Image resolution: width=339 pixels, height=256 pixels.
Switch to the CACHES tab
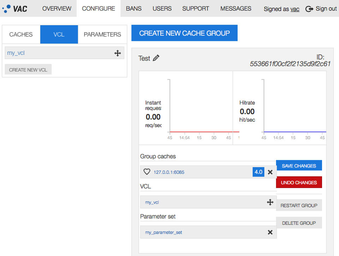(21, 34)
